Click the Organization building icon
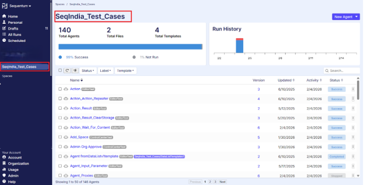The width and height of the screenshot is (366, 185). (x=4, y=163)
